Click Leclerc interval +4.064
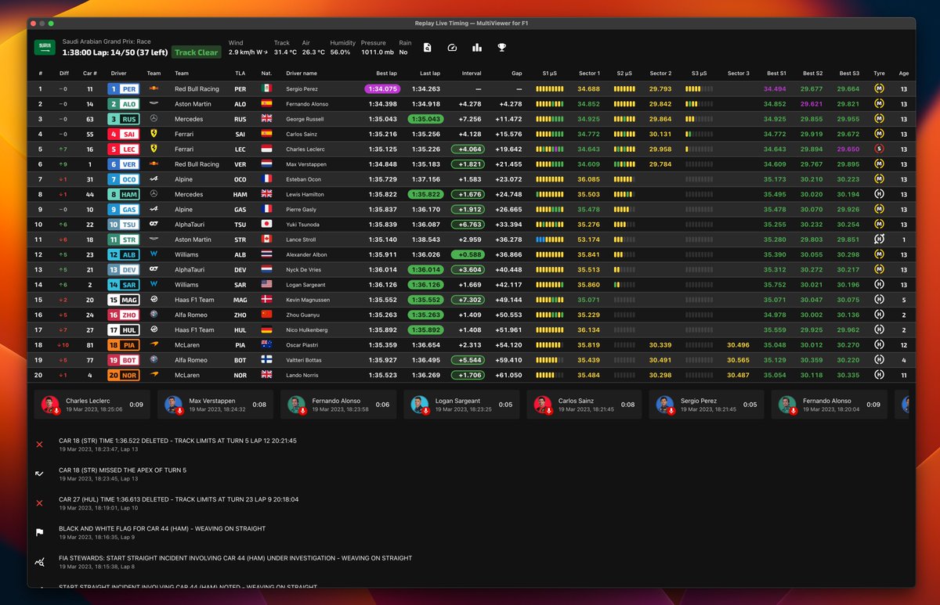 (x=469, y=149)
